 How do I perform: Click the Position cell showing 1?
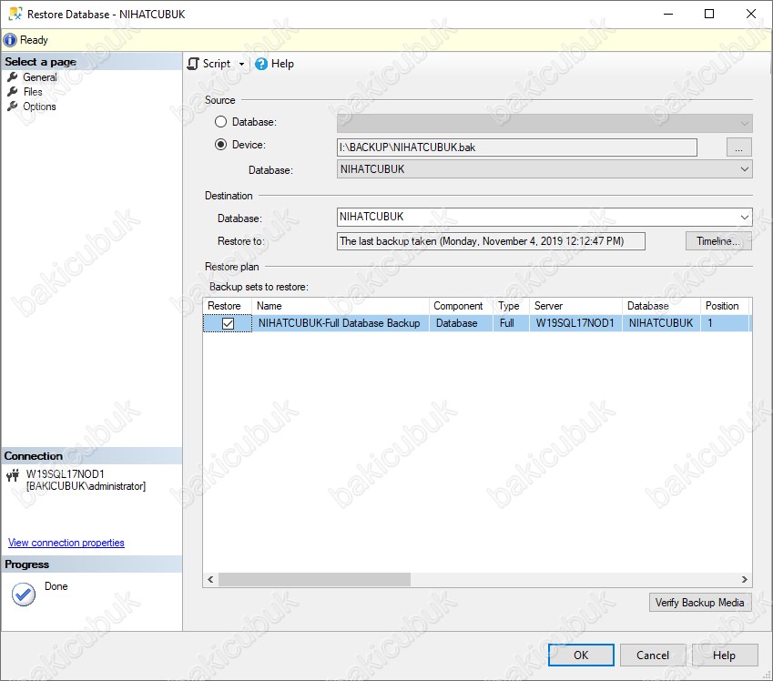click(725, 323)
